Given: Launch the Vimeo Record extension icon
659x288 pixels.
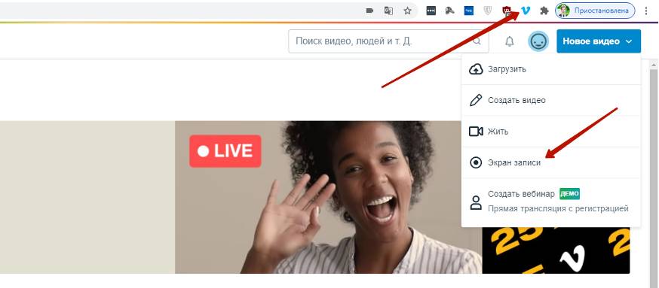Looking at the screenshot, I should pyautogui.click(x=526, y=11).
